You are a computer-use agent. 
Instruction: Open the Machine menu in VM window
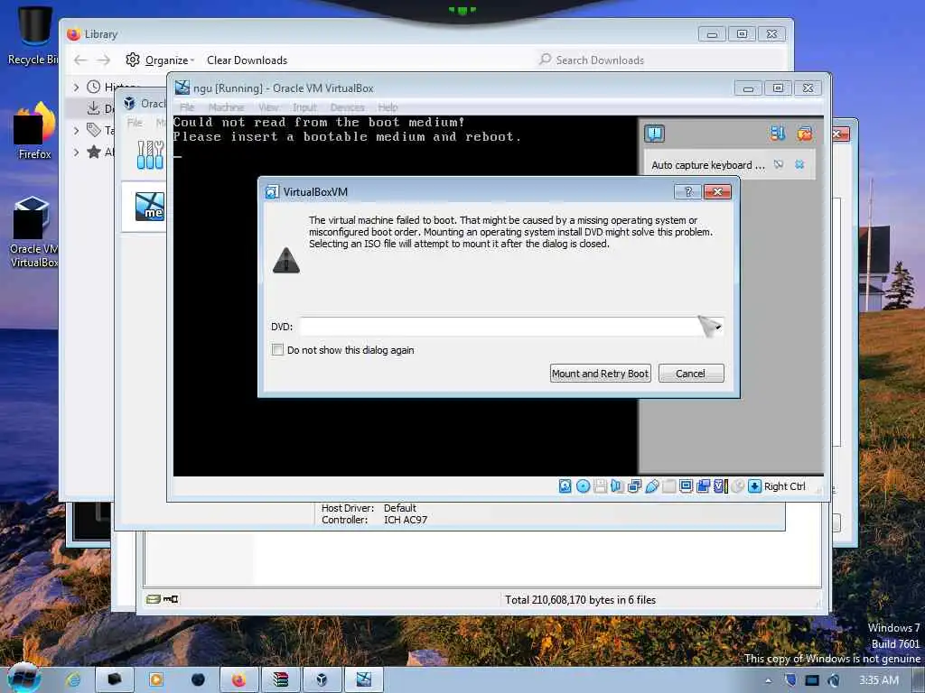pos(226,107)
